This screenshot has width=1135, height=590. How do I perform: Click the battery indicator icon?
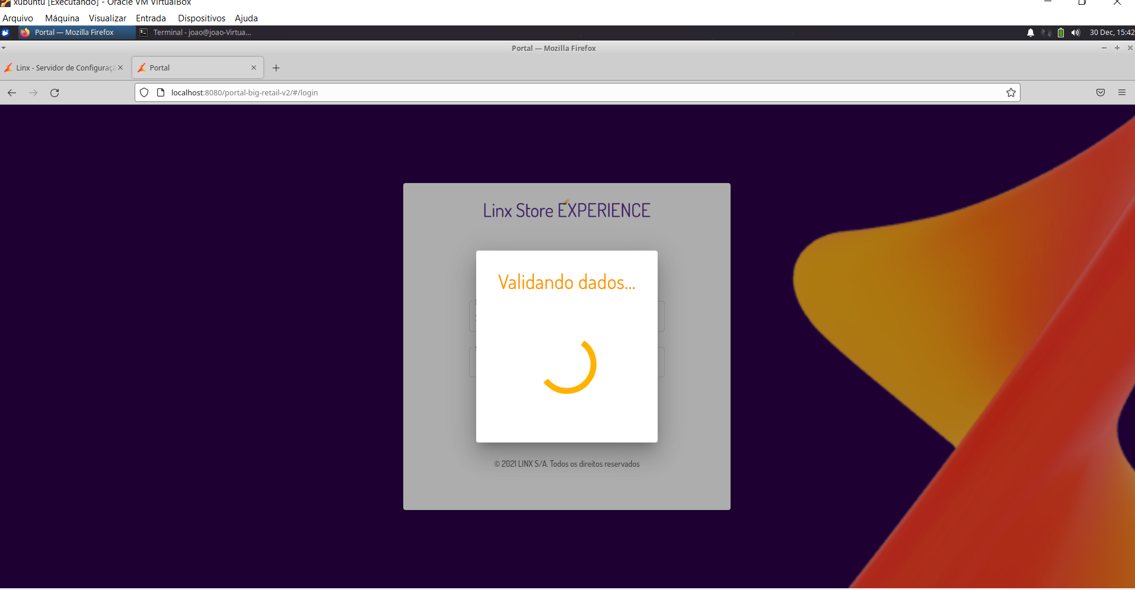pos(1061,33)
